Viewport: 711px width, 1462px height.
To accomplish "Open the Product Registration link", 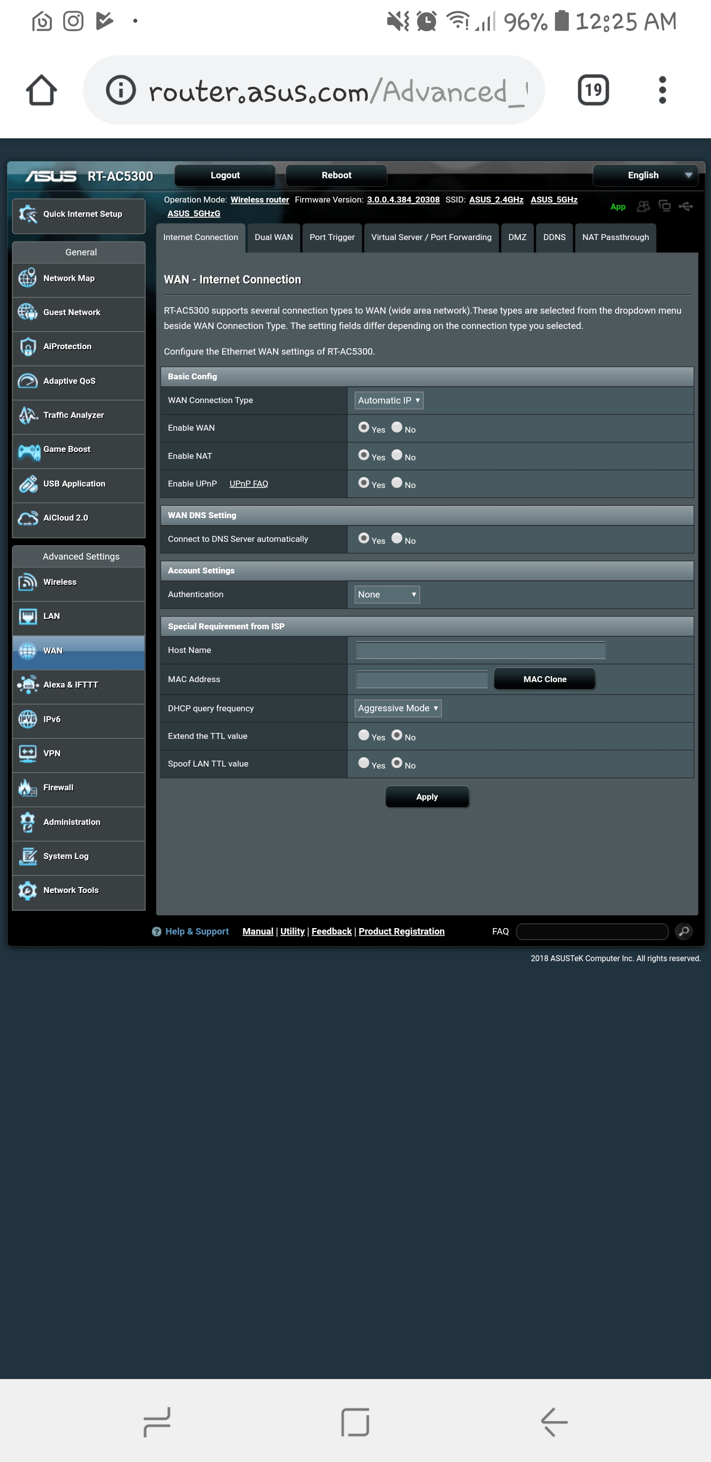I will tap(401, 932).
